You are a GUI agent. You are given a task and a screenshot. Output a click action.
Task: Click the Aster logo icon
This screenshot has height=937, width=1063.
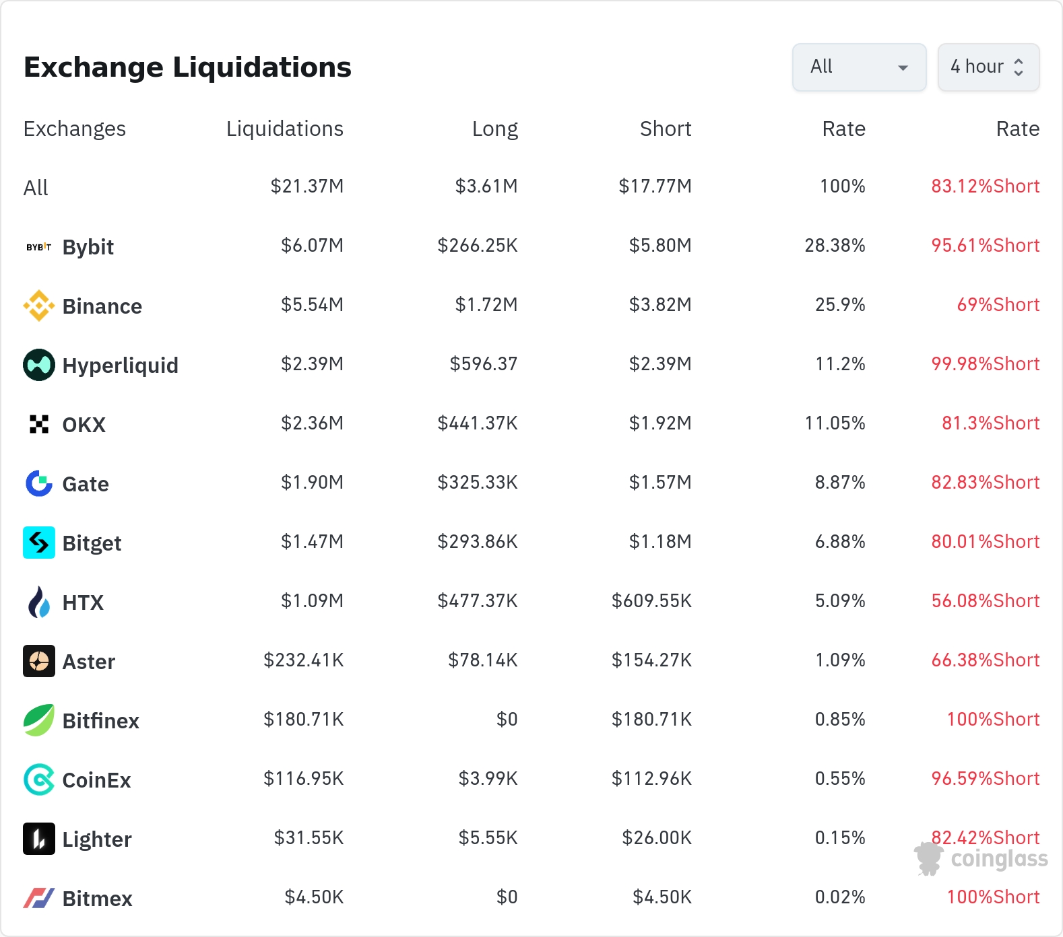click(39, 661)
